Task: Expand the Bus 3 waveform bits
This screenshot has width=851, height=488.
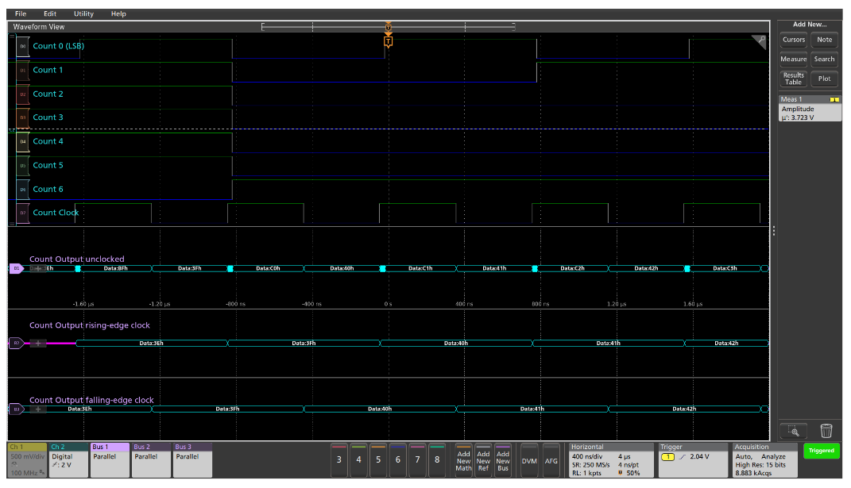Action: [37, 409]
